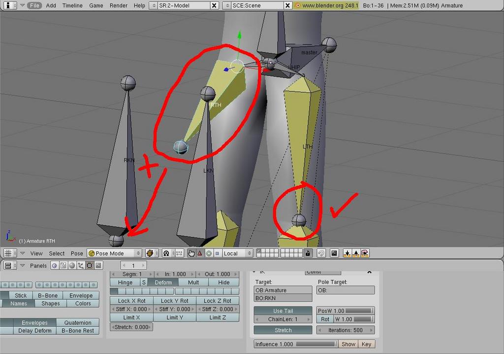504x354 pixels.
Task: Toggle Hide for the bone
Action: point(224,283)
